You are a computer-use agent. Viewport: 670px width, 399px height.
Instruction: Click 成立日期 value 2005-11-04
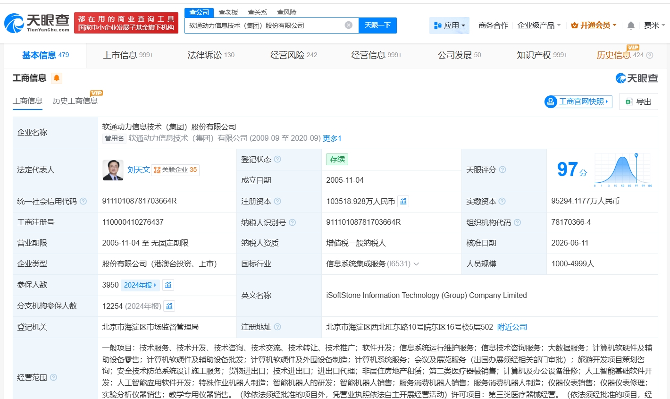[345, 180]
